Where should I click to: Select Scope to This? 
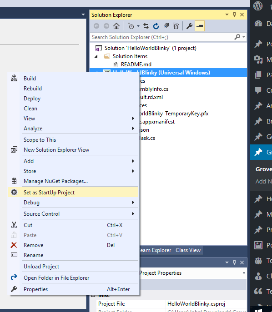[73, 140]
